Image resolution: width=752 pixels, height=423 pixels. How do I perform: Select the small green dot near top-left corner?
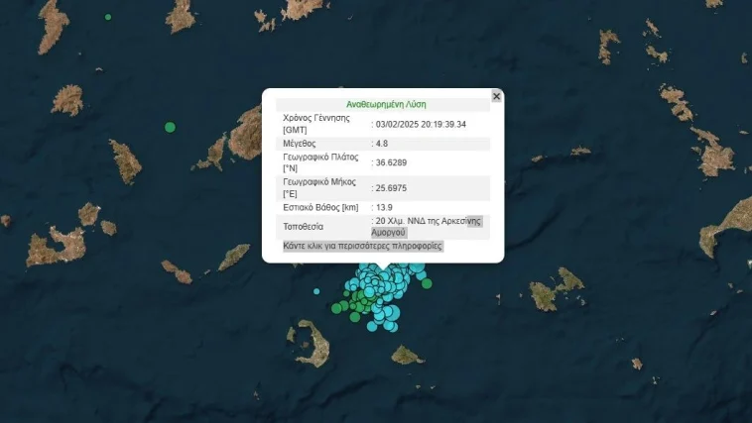point(108,17)
